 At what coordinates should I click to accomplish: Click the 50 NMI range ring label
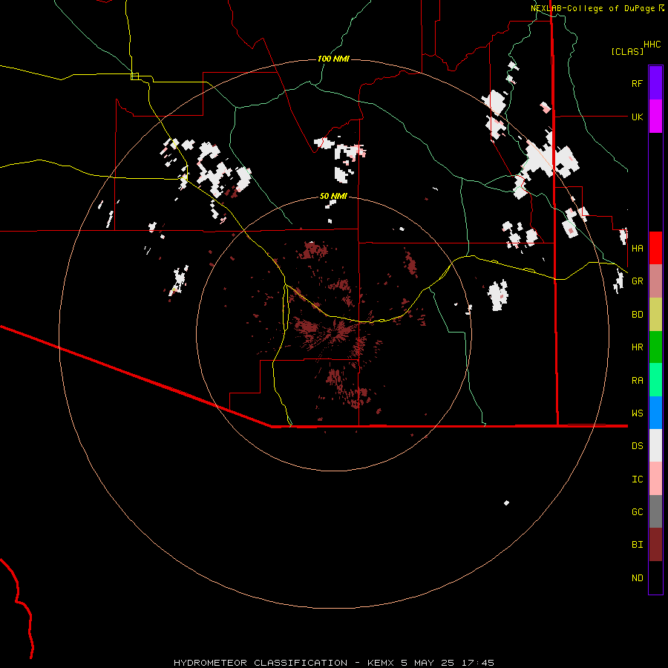tap(333, 196)
